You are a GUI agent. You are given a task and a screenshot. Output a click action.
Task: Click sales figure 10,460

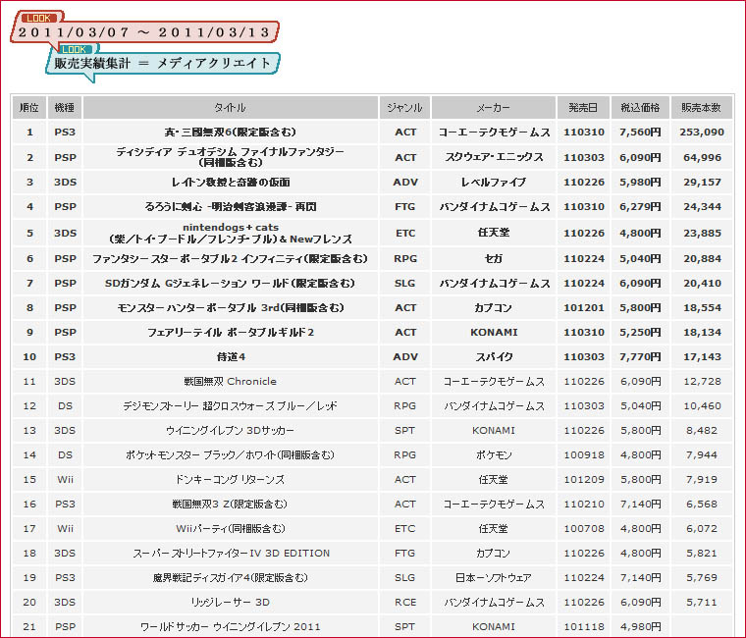point(702,405)
